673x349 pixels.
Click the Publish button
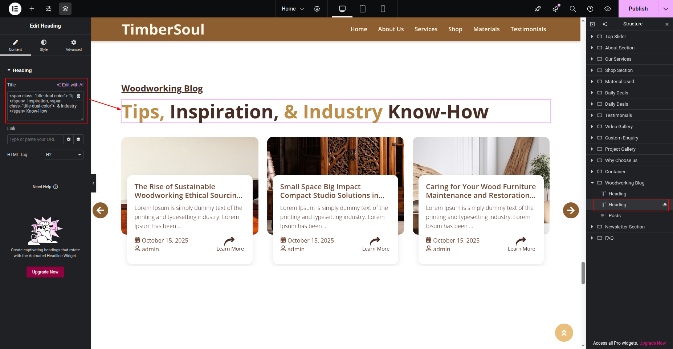[x=638, y=9]
